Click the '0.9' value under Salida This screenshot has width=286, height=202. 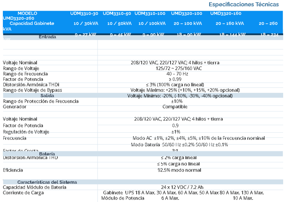[x=175, y=126]
